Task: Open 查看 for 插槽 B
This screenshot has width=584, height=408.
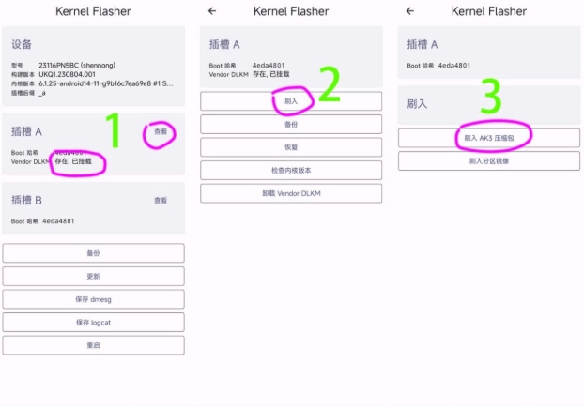Action: pos(161,200)
